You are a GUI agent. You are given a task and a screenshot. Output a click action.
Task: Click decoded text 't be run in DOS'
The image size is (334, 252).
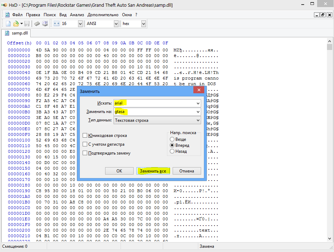tap(195, 84)
